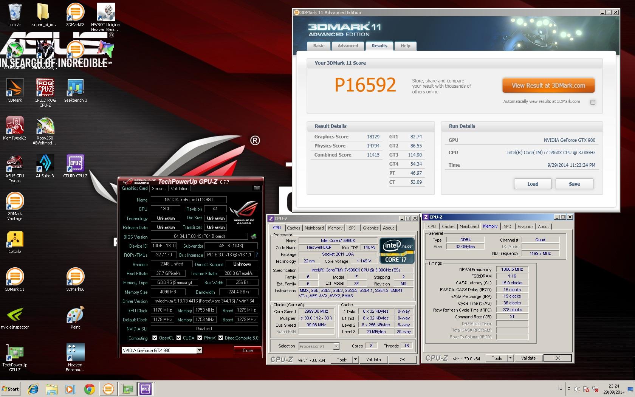This screenshot has height=397, width=635.
Task: Click the GPU-Z screenshot camera icon
Action: click(257, 188)
